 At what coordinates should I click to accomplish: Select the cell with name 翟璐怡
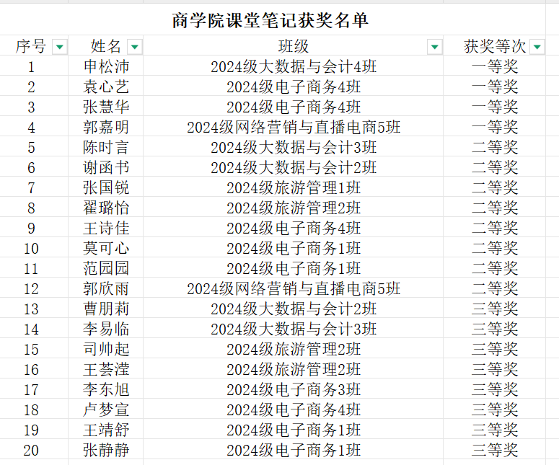tap(106, 208)
